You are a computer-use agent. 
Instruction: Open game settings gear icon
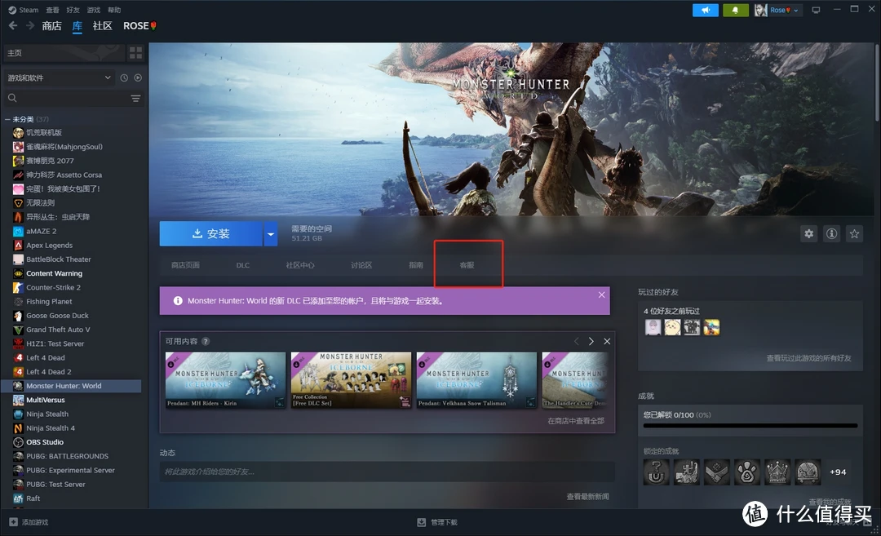pos(808,233)
